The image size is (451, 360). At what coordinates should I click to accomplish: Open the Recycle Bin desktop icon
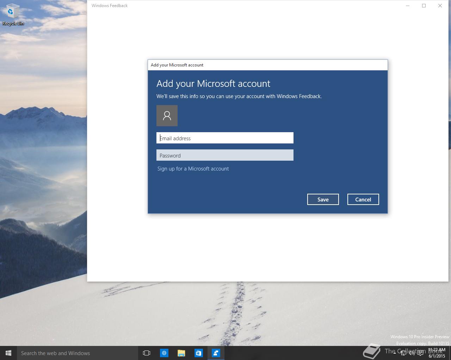pyautogui.click(x=13, y=15)
